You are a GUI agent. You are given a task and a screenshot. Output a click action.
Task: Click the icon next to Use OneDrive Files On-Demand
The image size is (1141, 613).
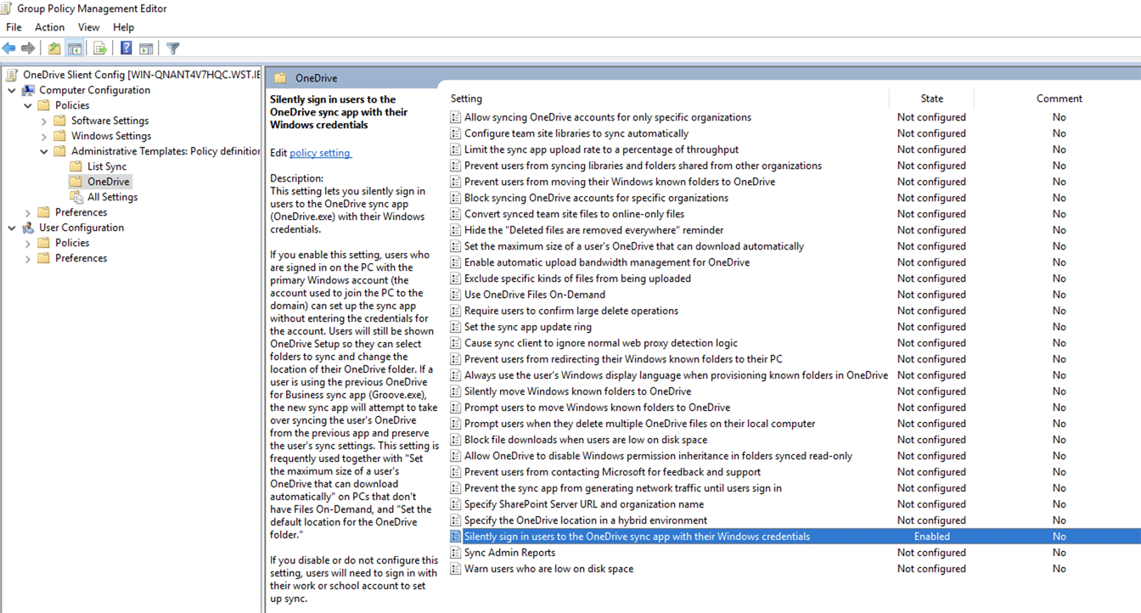click(455, 295)
